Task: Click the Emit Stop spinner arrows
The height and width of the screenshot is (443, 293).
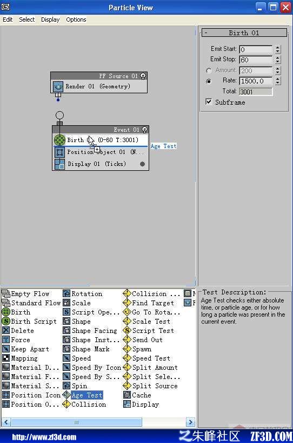Action: coord(278,60)
